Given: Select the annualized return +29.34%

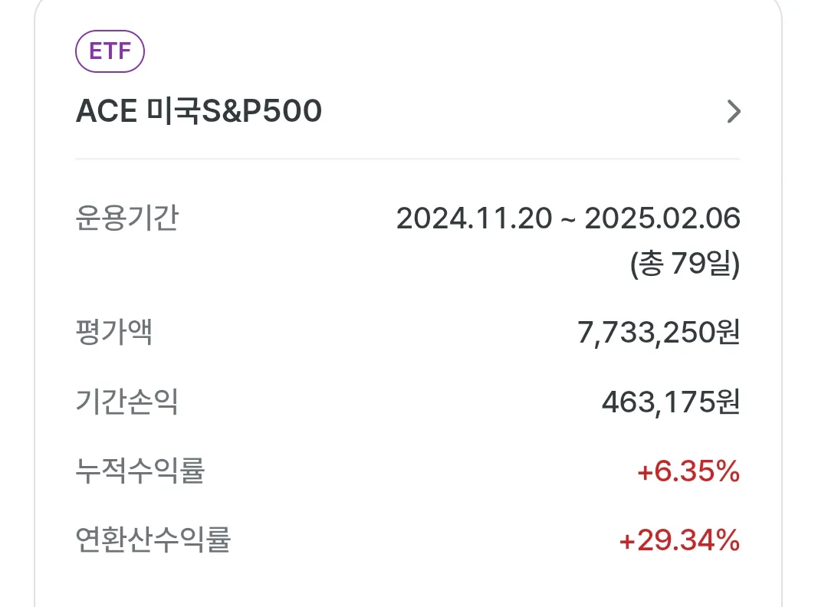Looking at the screenshot, I should [679, 540].
